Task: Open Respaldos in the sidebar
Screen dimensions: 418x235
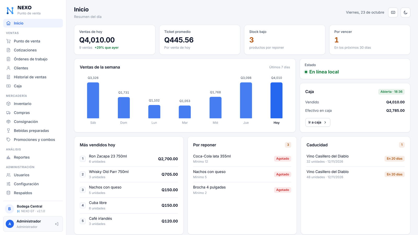Action: pyautogui.click(x=33, y=193)
